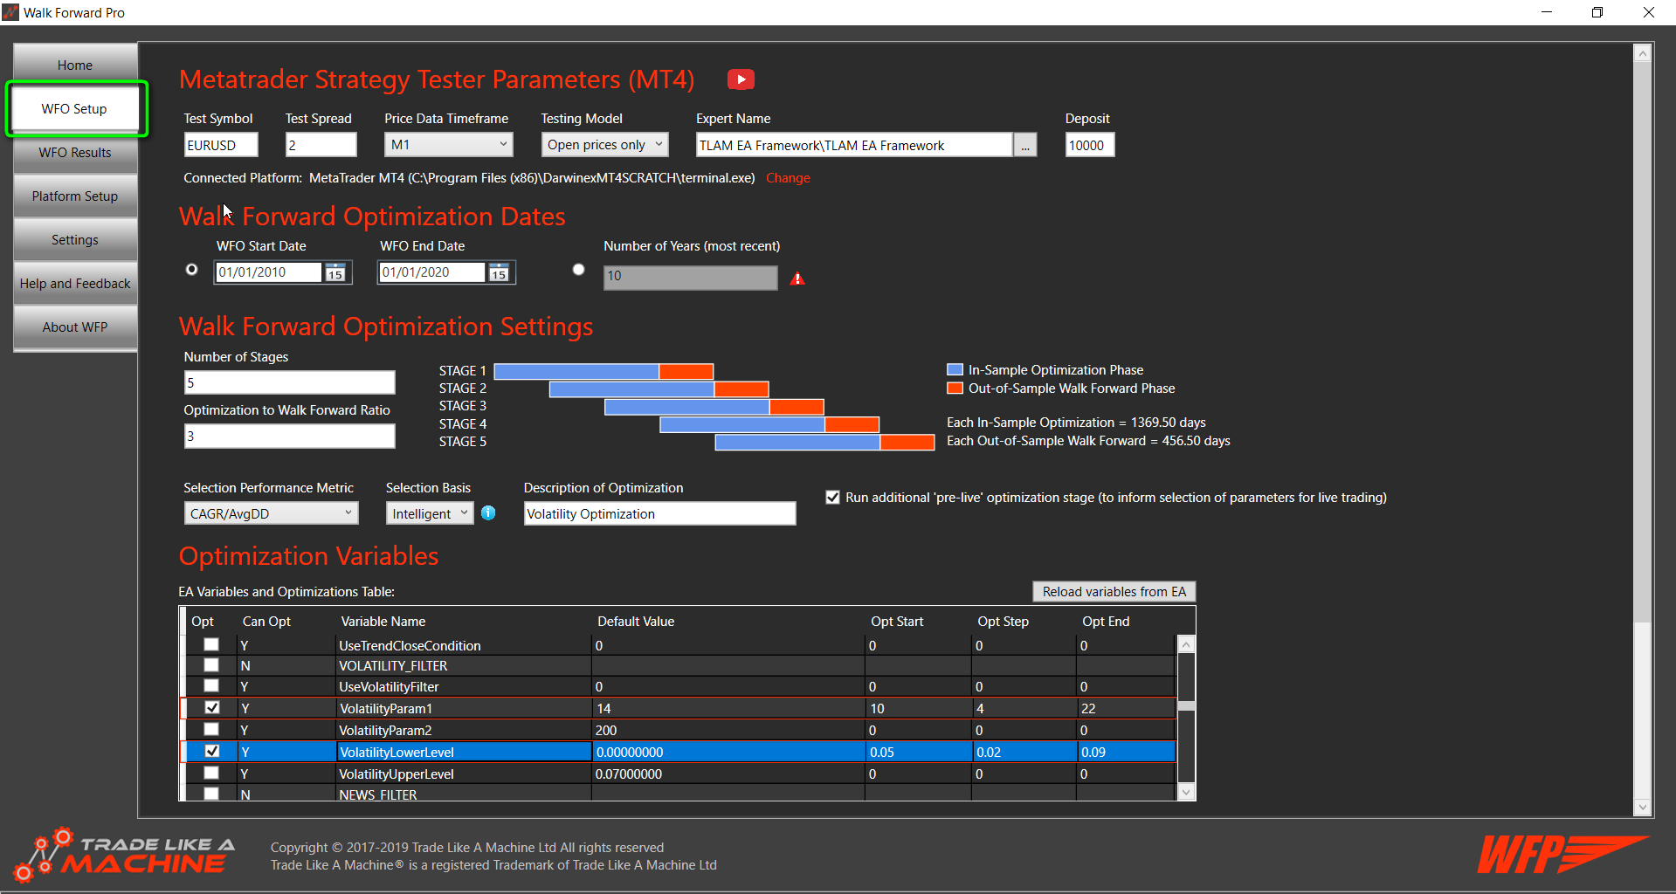Click the Number of Stages field
Image resolution: width=1676 pixels, height=894 pixels.
(289, 382)
